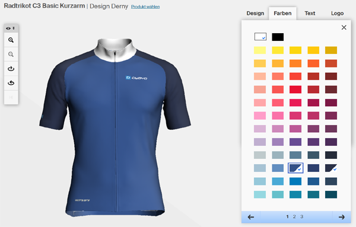Pick the light pink swatch
Viewport: 356px width, 227px height.
pos(260,116)
